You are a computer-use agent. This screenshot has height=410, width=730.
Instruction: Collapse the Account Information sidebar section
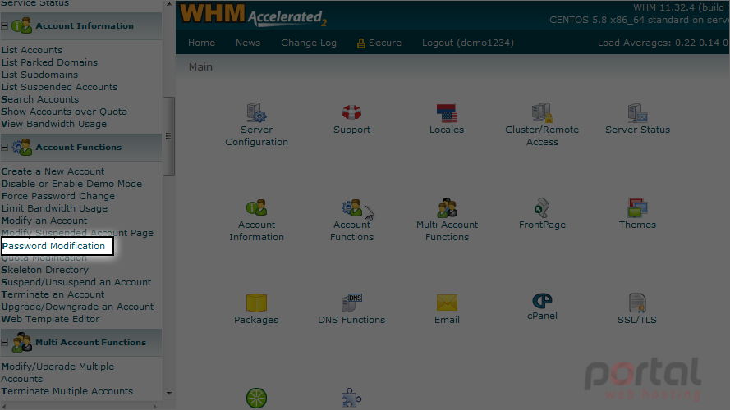[5, 26]
